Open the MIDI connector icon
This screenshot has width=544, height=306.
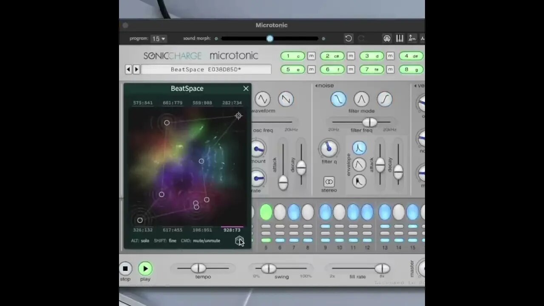387,38
